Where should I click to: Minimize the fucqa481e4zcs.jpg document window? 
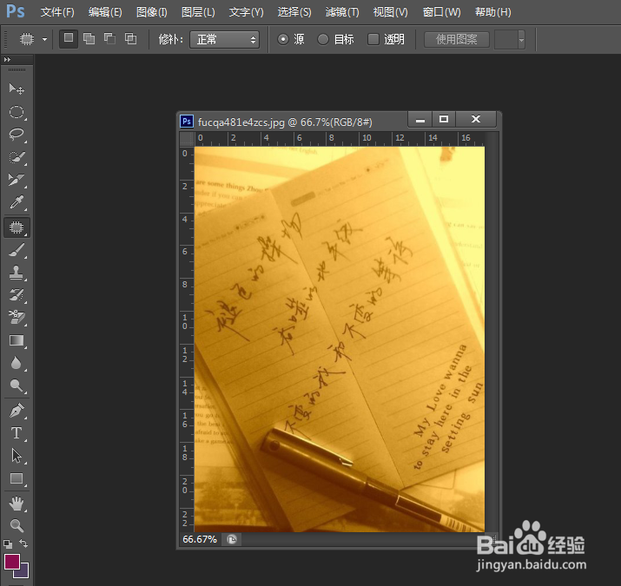(420, 120)
